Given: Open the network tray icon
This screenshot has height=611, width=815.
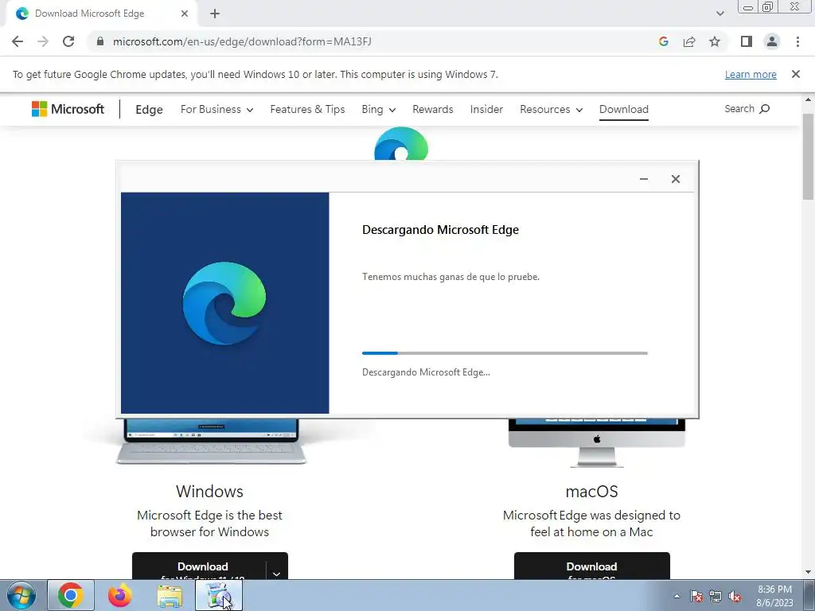Looking at the screenshot, I should pos(716,596).
